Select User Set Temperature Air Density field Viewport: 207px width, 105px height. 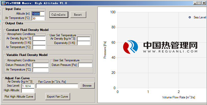coord(84,39)
